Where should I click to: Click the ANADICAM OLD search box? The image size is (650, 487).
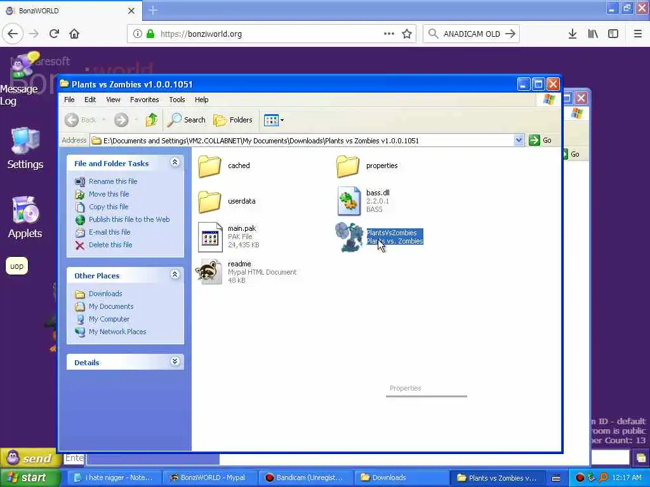click(x=471, y=34)
